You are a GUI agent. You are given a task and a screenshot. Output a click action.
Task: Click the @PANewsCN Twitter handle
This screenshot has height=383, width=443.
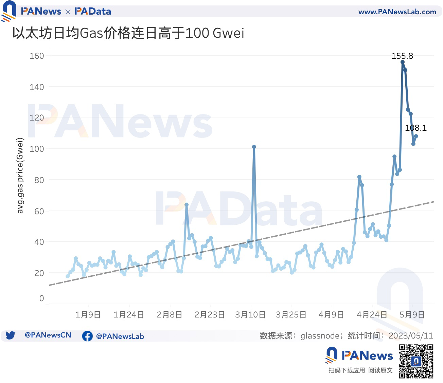point(48,335)
